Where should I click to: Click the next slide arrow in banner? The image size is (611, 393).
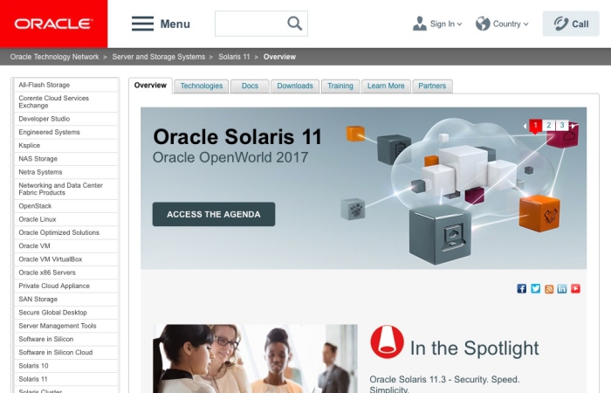573,126
